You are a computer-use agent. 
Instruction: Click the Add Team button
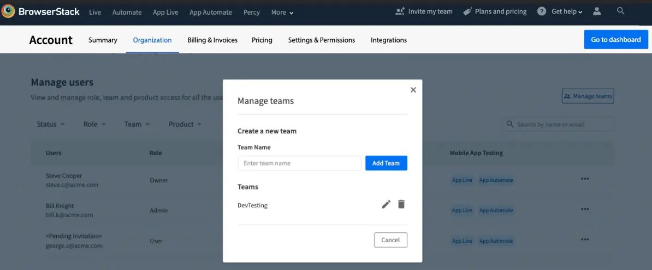point(386,163)
